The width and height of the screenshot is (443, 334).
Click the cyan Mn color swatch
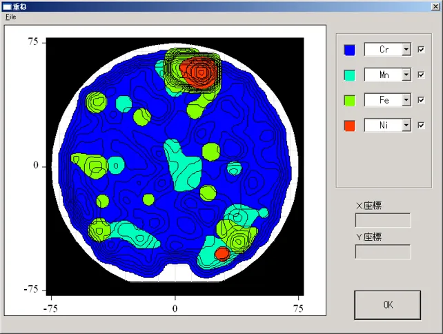pos(350,75)
